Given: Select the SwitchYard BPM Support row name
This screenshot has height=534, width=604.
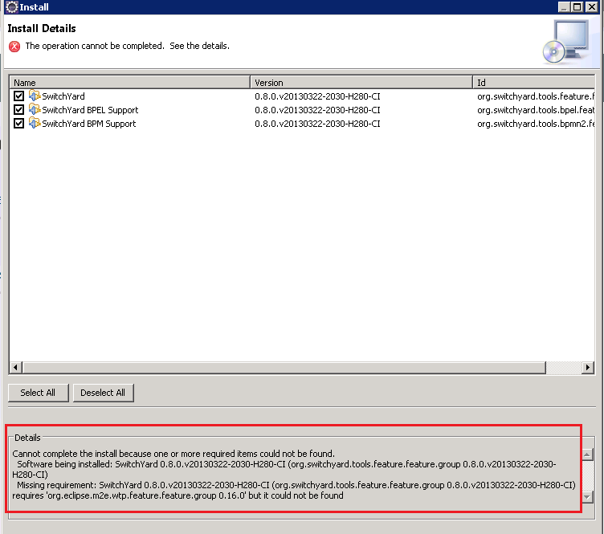Looking at the screenshot, I should pos(88,124).
